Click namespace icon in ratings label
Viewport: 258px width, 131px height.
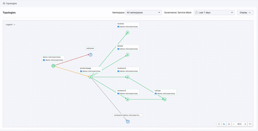click(156, 94)
